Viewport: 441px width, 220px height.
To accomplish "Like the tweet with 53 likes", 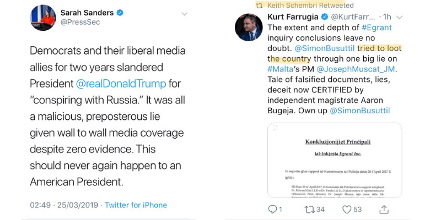I will click(x=347, y=210).
